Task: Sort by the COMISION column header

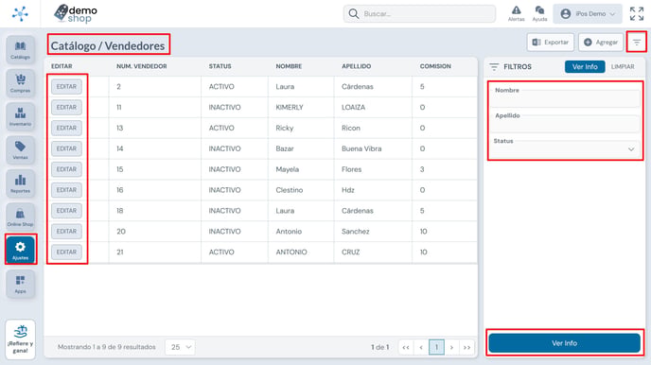Action: [435, 66]
